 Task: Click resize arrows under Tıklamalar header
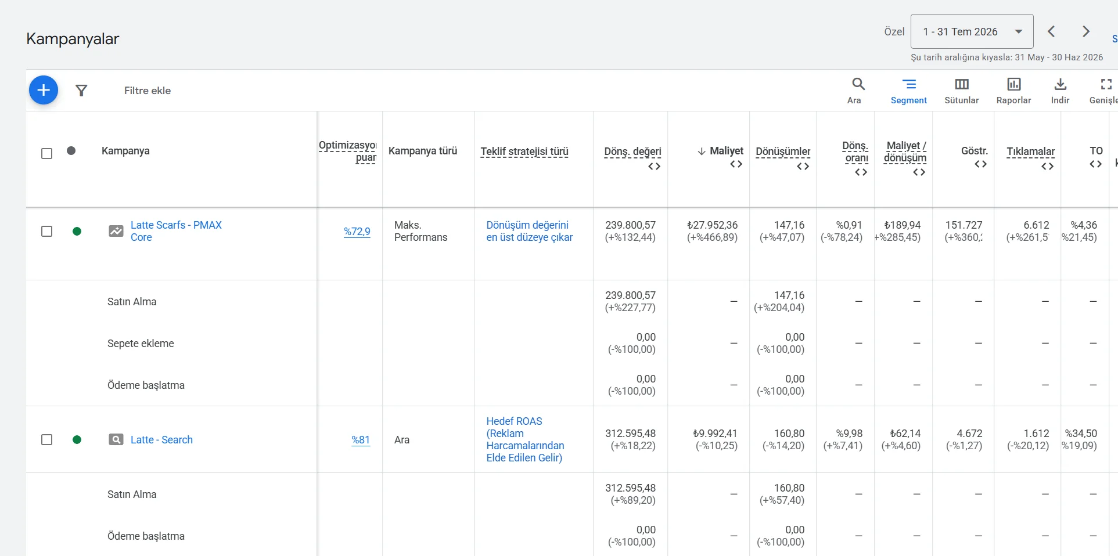[x=1047, y=167]
